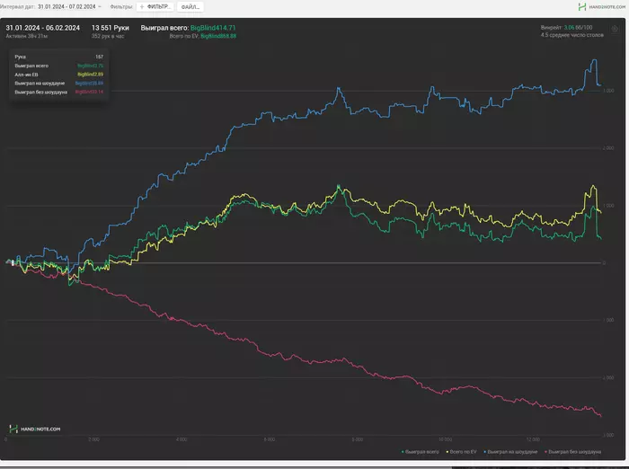Click the Выиграл всего BigBlind414.71 value

point(213,28)
